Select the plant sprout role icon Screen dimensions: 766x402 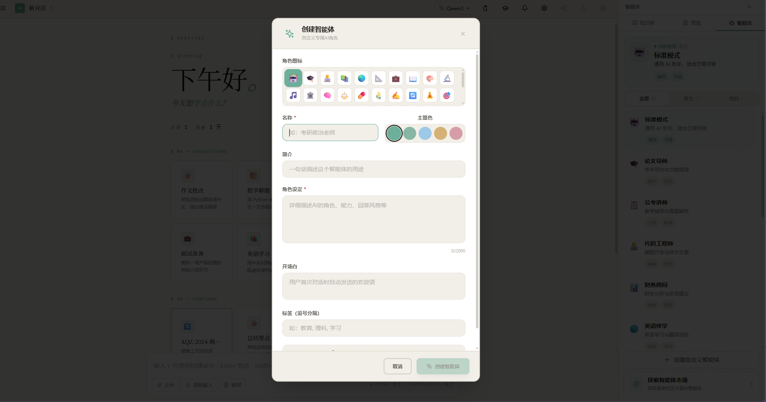[379, 95]
